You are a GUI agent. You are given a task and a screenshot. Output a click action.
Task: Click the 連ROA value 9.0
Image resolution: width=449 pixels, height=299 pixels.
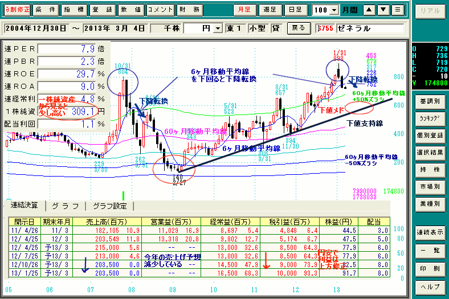coord(67,87)
